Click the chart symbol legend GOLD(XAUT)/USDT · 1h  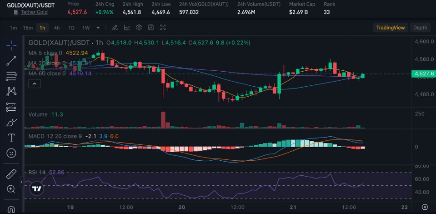pyautogui.click(x=65, y=42)
